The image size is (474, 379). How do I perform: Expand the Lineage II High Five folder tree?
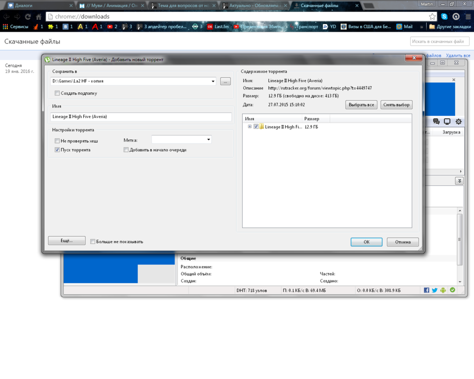(250, 126)
